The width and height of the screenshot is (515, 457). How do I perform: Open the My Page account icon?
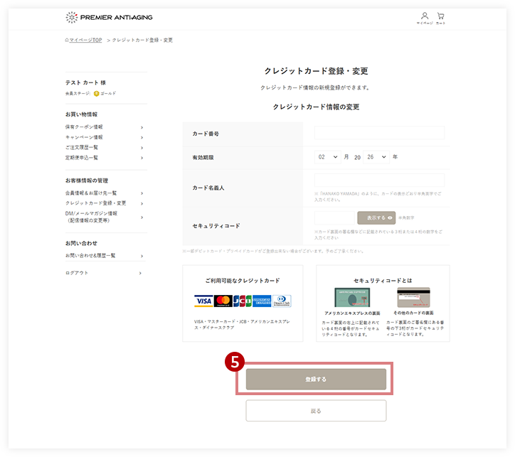point(425,18)
